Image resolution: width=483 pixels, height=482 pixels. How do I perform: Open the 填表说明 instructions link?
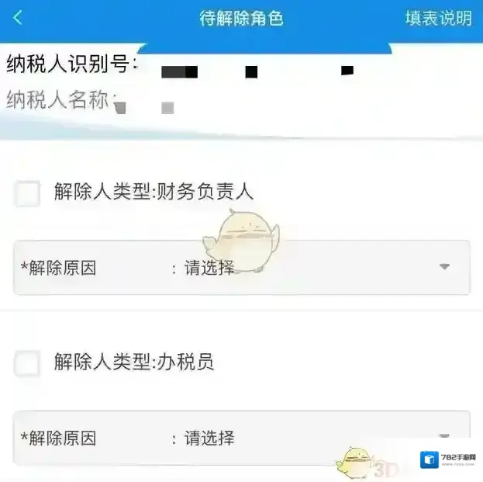tap(438, 18)
